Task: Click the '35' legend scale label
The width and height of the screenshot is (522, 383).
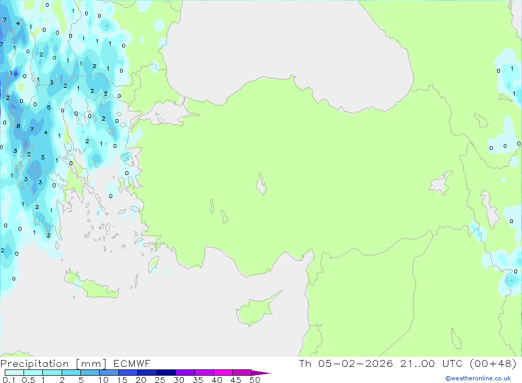Action: click(198, 380)
